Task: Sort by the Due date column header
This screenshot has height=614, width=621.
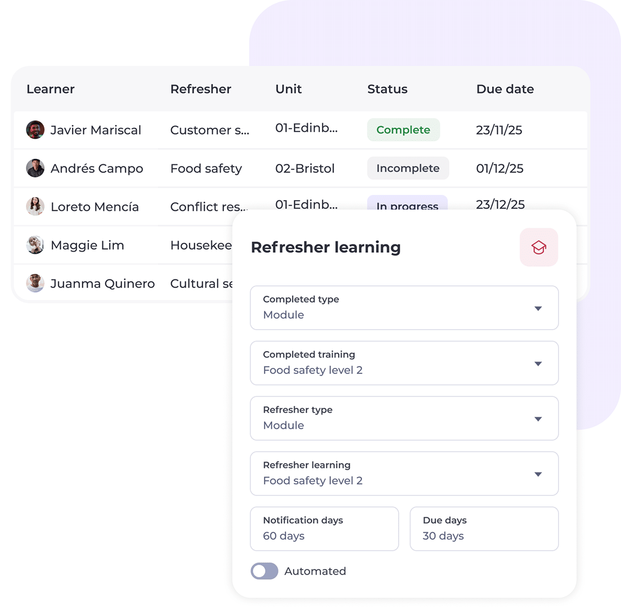Action: click(505, 89)
